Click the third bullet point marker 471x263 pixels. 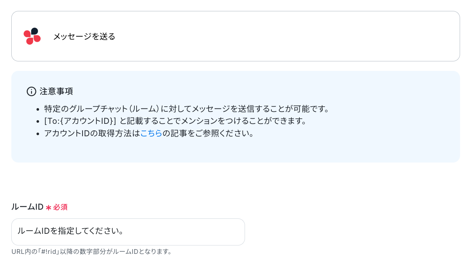(x=38, y=134)
